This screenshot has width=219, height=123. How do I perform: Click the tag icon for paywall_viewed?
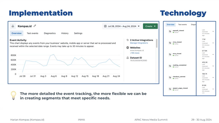(170, 31)
